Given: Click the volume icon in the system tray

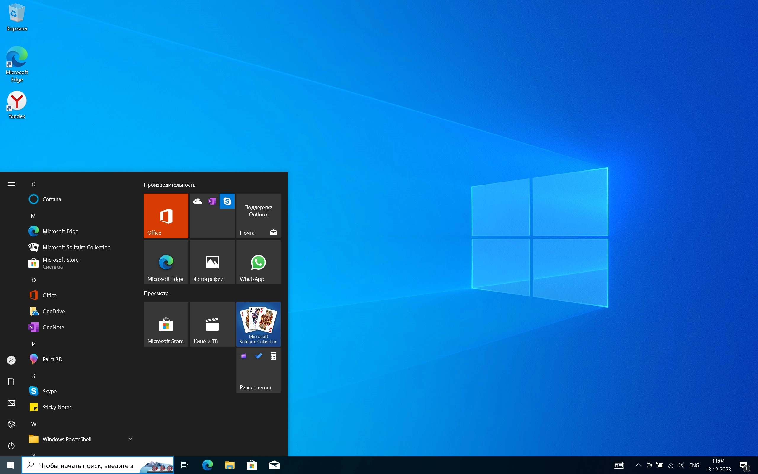Looking at the screenshot, I should click(681, 465).
